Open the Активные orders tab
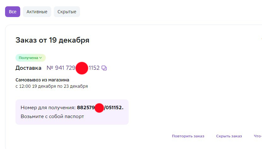The width and height of the screenshot is (262, 149). [37, 12]
